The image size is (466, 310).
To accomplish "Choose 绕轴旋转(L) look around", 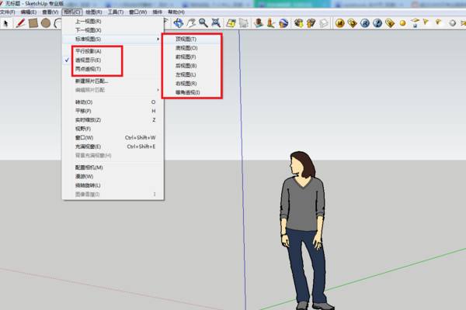I will coord(88,185).
